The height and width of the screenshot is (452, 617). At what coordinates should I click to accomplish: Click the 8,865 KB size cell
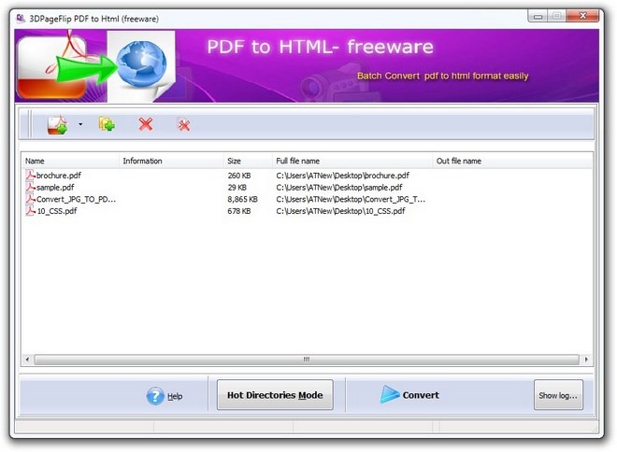pos(242,199)
